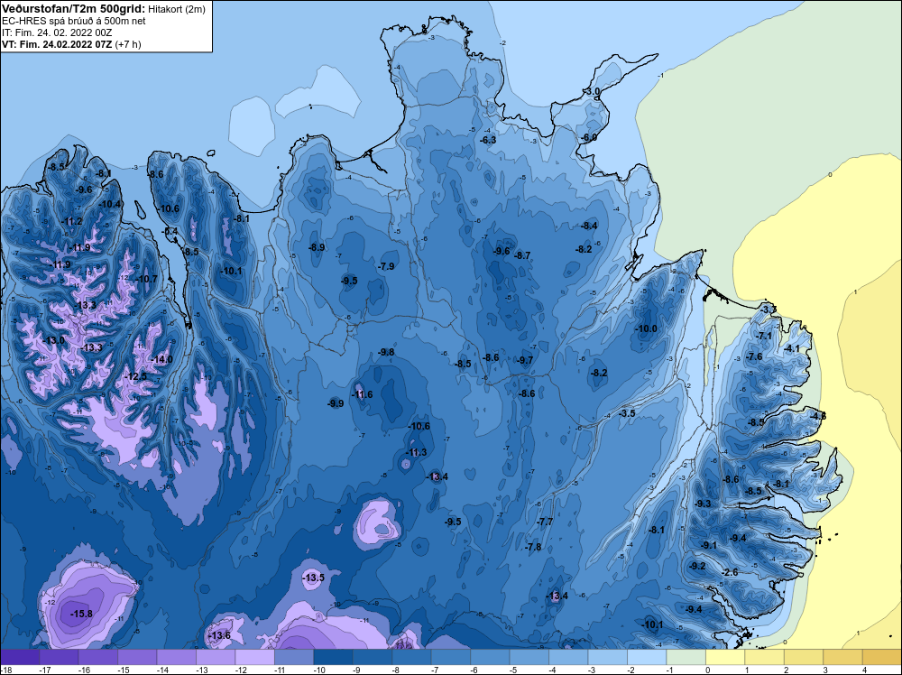Click the legend swatch starting at -2
Image resolution: width=902 pixels, height=675 pixels.
pyautogui.click(x=647, y=658)
